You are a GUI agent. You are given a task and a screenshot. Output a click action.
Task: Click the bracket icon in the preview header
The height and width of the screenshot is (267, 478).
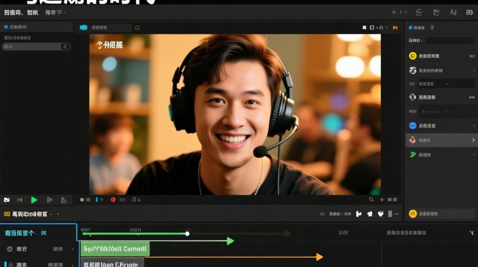click(372, 27)
